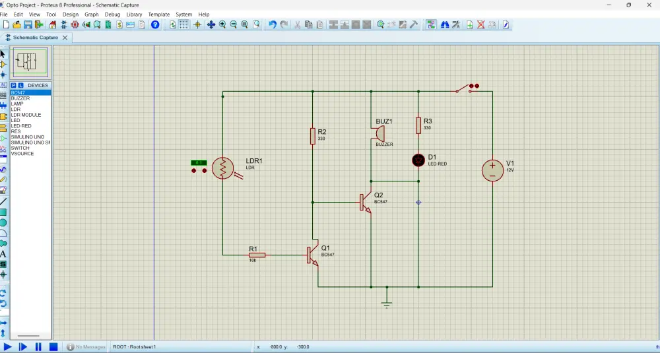Open the Debug menu
This screenshot has height=353, width=660.
coord(112,15)
